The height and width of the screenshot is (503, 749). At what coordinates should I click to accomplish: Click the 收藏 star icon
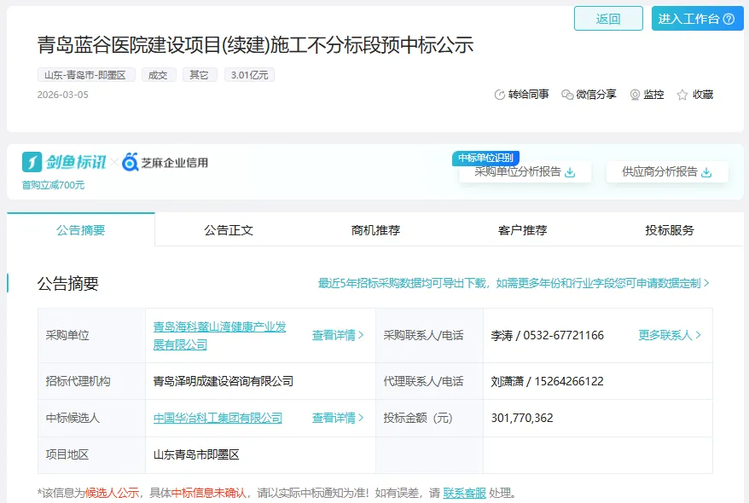point(682,95)
